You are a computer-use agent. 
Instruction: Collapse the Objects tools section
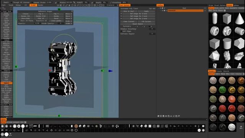coord(1,71)
